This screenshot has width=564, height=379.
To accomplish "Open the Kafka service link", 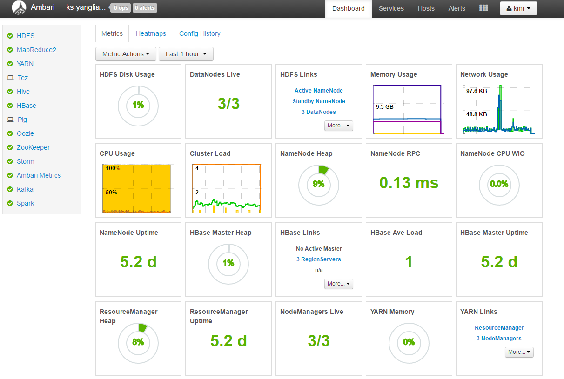I will (x=25, y=189).
